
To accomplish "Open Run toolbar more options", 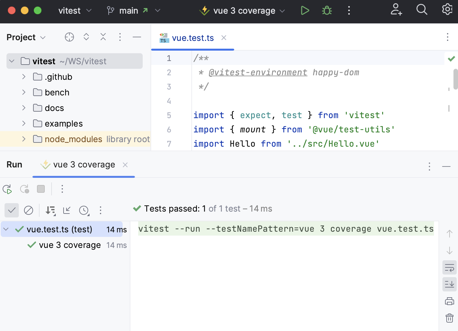I will (62, 189).
